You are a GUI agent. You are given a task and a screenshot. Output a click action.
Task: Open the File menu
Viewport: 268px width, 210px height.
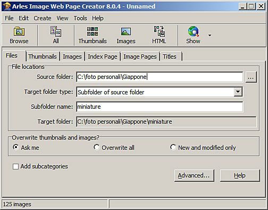pyautogui.click(x=9, y=18)
